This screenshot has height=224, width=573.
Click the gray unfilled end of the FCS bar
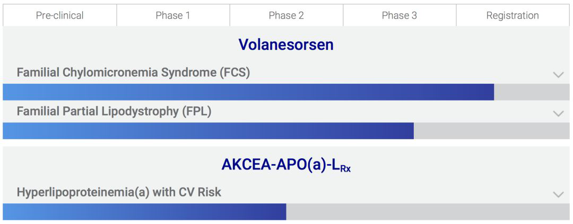(532, 92)
